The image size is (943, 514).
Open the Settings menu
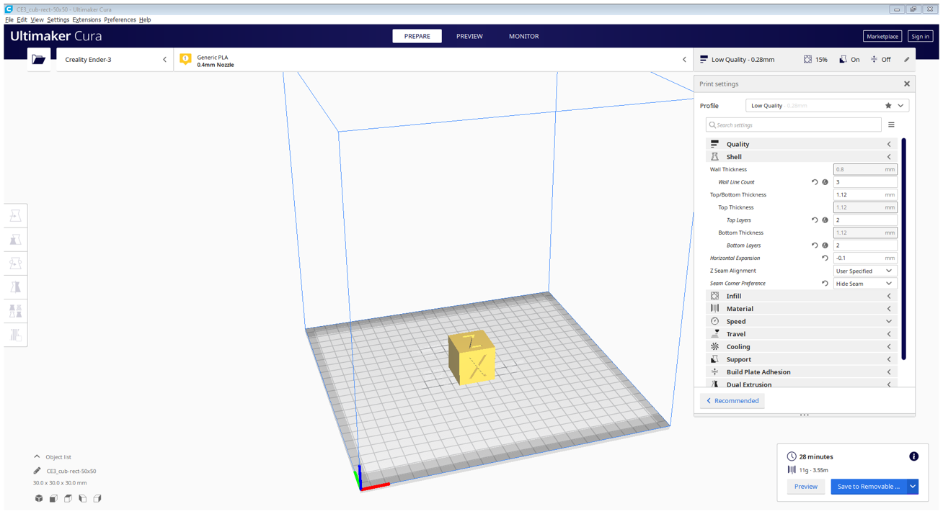tap(58, 19)
